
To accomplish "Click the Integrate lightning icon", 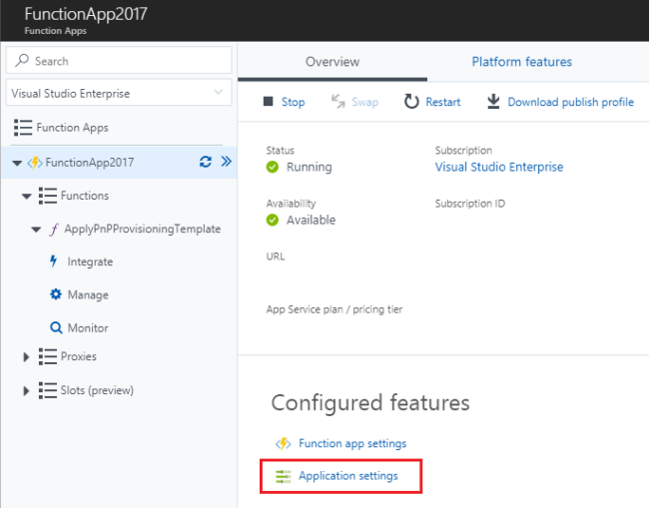I will 53,261.
